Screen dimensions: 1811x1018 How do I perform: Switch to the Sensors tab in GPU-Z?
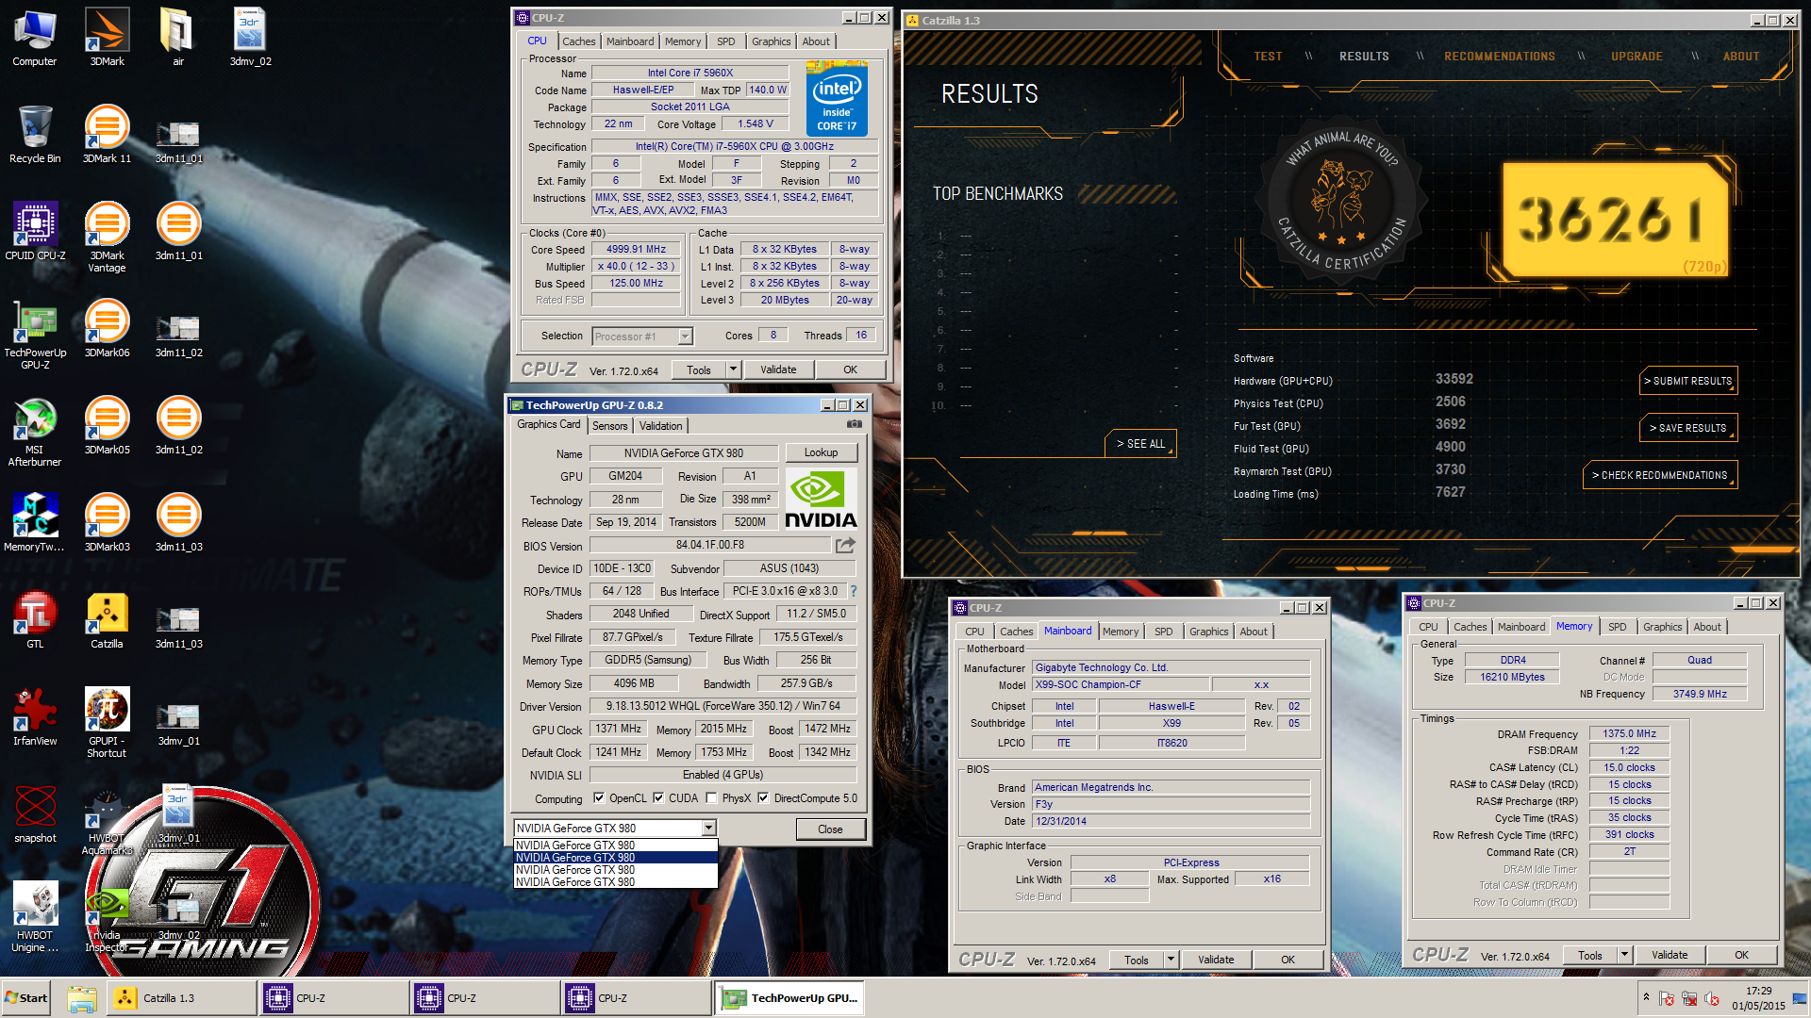coord(609,426)
